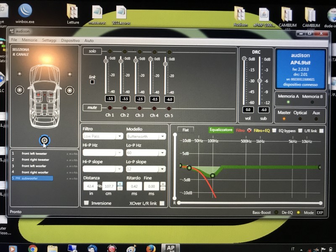Open the Modello Butterworth dropdown

[146, 136]
